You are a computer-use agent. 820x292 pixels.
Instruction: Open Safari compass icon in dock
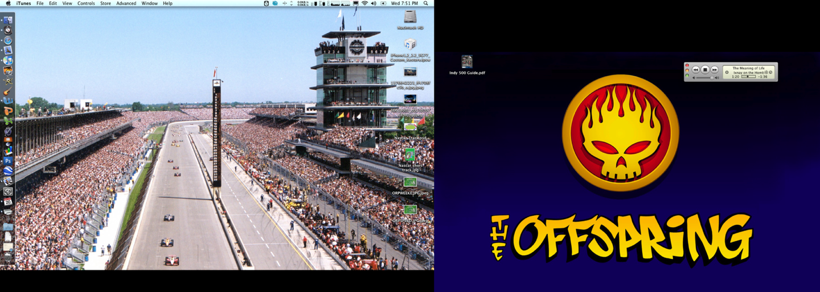8,40
